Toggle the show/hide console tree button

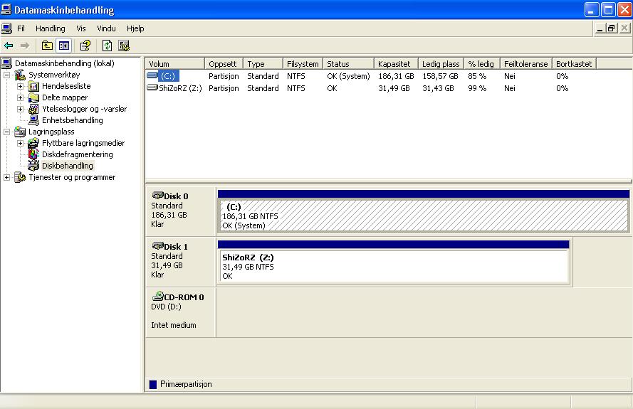click(64, 46)
